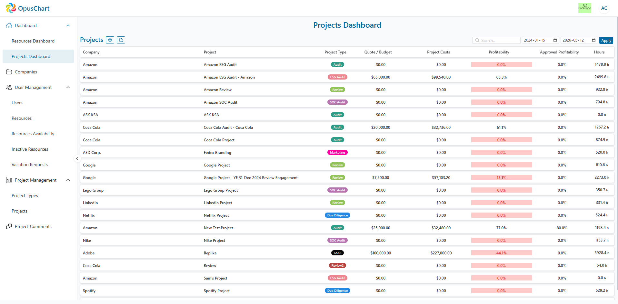Go to Project Types

(38, 195)
